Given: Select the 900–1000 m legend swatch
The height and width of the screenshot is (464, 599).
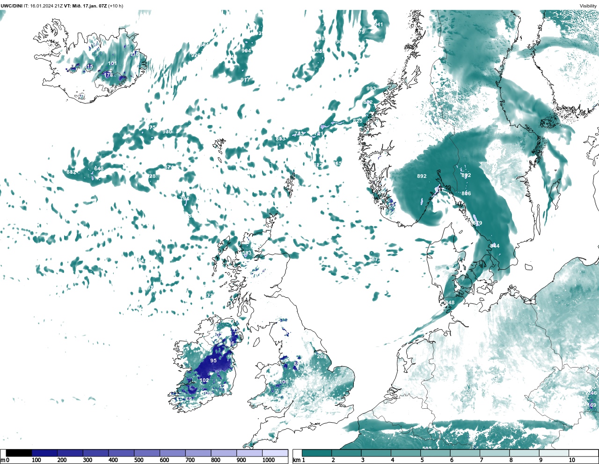Looking at the screenshot, I should click(249, 453).
